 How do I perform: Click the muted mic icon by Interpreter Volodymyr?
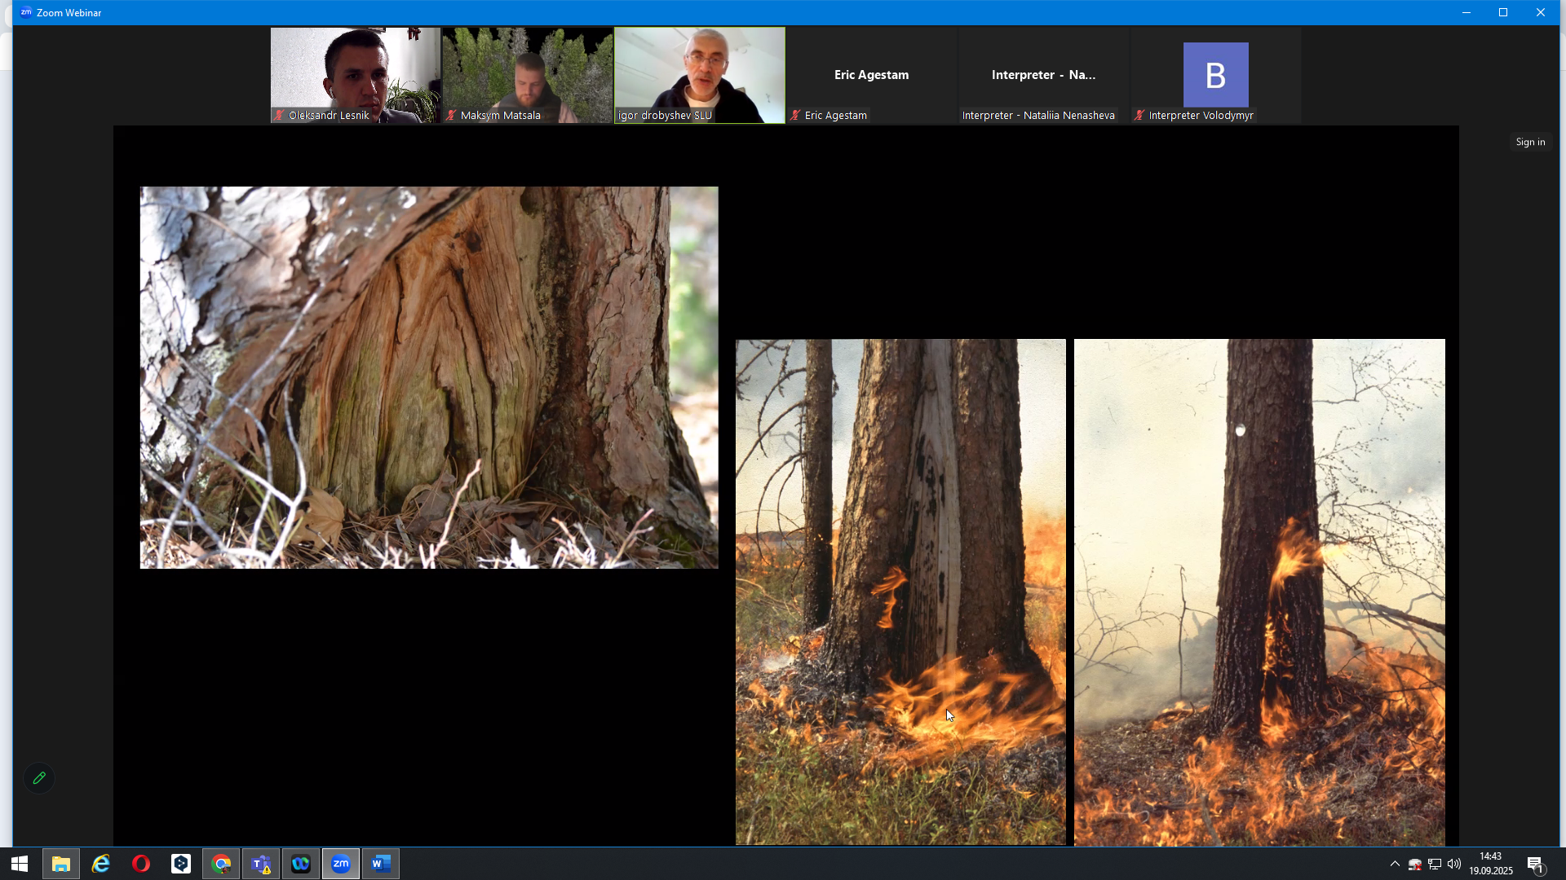[1139, 115]
